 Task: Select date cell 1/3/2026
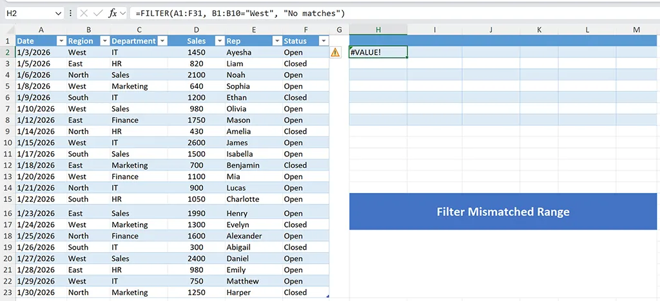[x=41, y=53]
